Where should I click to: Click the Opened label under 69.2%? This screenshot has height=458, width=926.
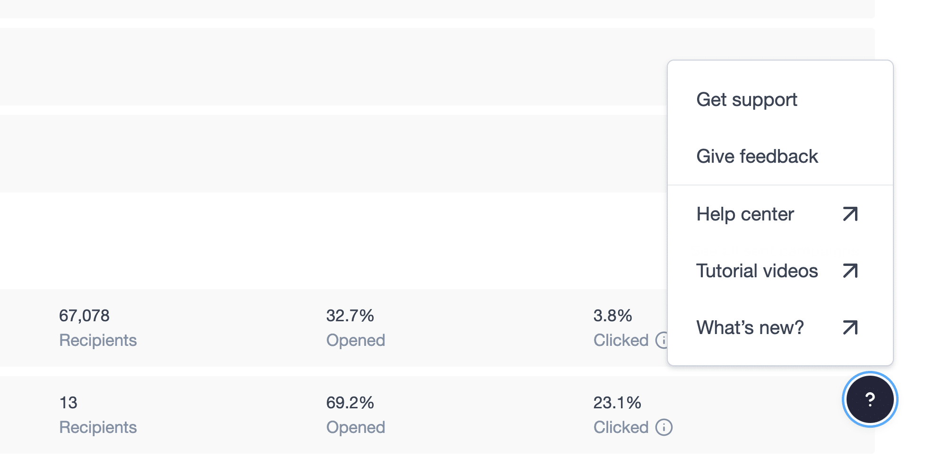[x=356, y=427]
